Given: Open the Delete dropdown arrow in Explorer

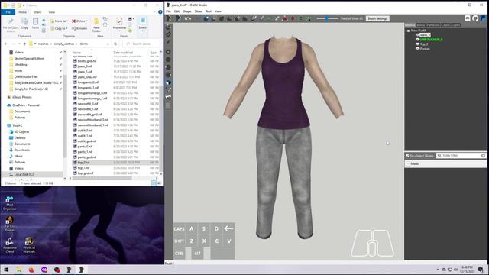Looking at the screenshot, I should (86, 21).
